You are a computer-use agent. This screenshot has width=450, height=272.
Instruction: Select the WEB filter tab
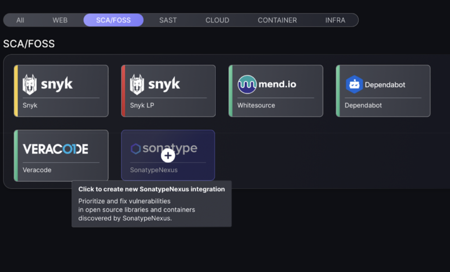pos(60,20)
